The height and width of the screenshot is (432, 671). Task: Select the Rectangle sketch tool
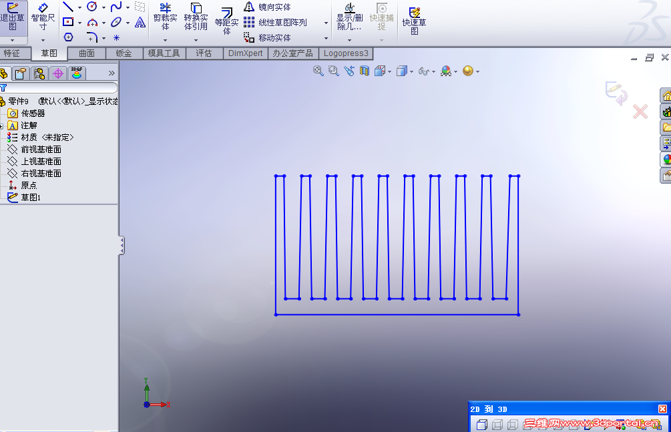(68, 22)
